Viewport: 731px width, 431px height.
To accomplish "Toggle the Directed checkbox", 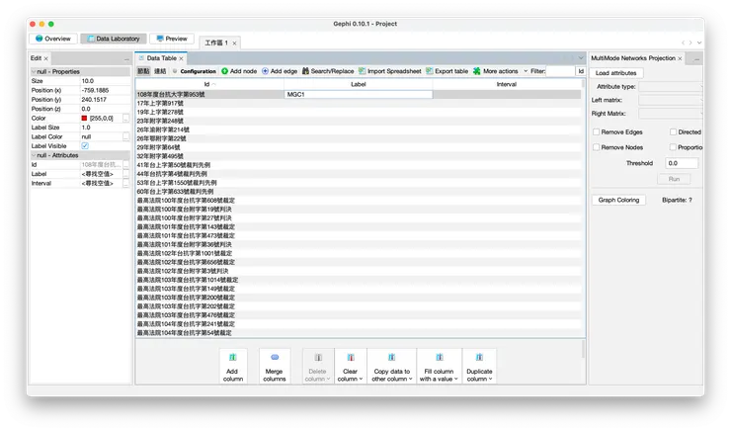I will click(x=673, y=132).
